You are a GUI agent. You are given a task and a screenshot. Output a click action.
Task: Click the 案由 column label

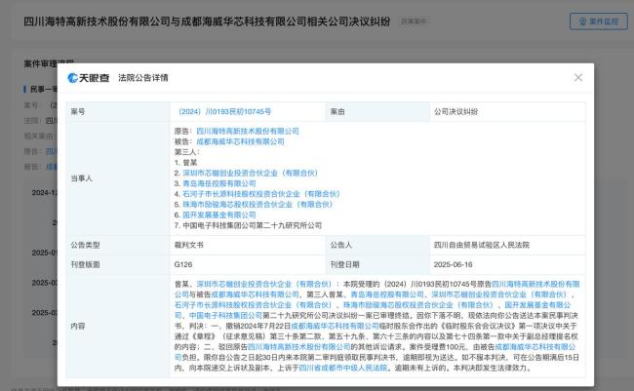[337, 111]
